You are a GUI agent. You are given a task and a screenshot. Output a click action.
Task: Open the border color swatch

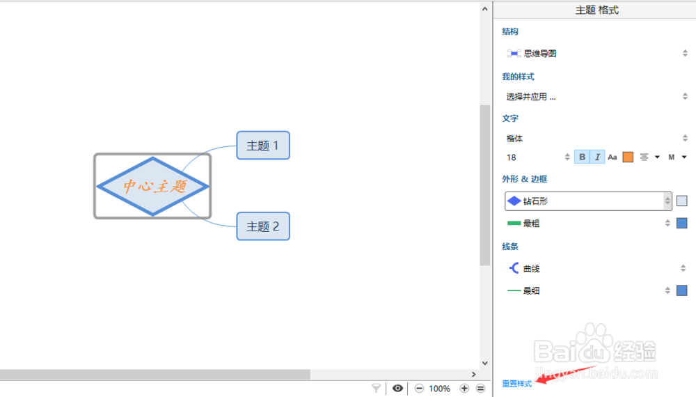(682, 223)
